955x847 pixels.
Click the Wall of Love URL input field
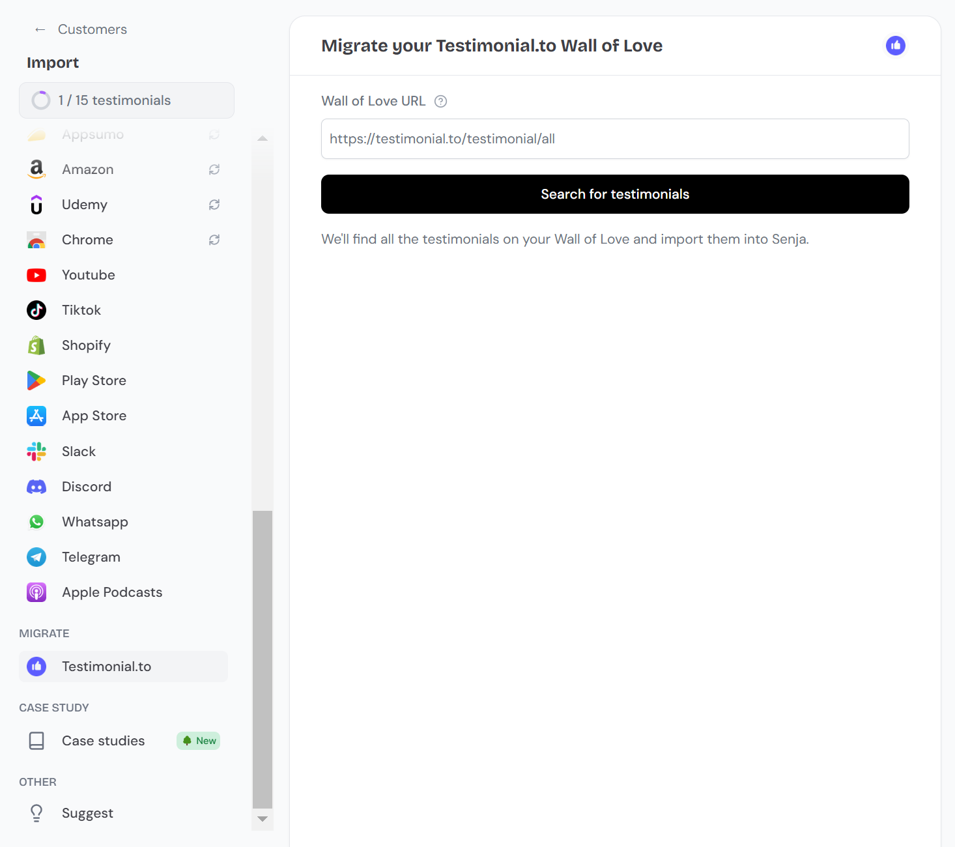tap(615, 139)
